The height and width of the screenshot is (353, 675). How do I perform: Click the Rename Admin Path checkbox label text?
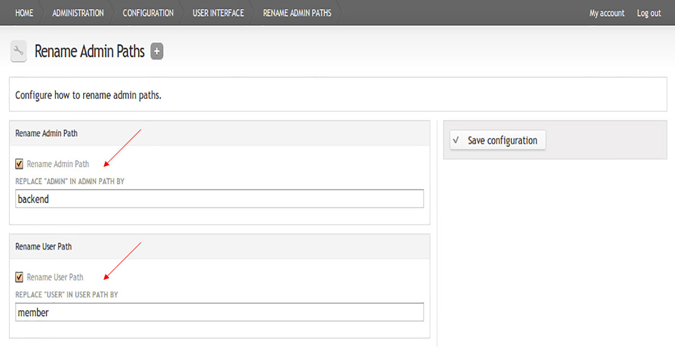(x=57, y=164)
